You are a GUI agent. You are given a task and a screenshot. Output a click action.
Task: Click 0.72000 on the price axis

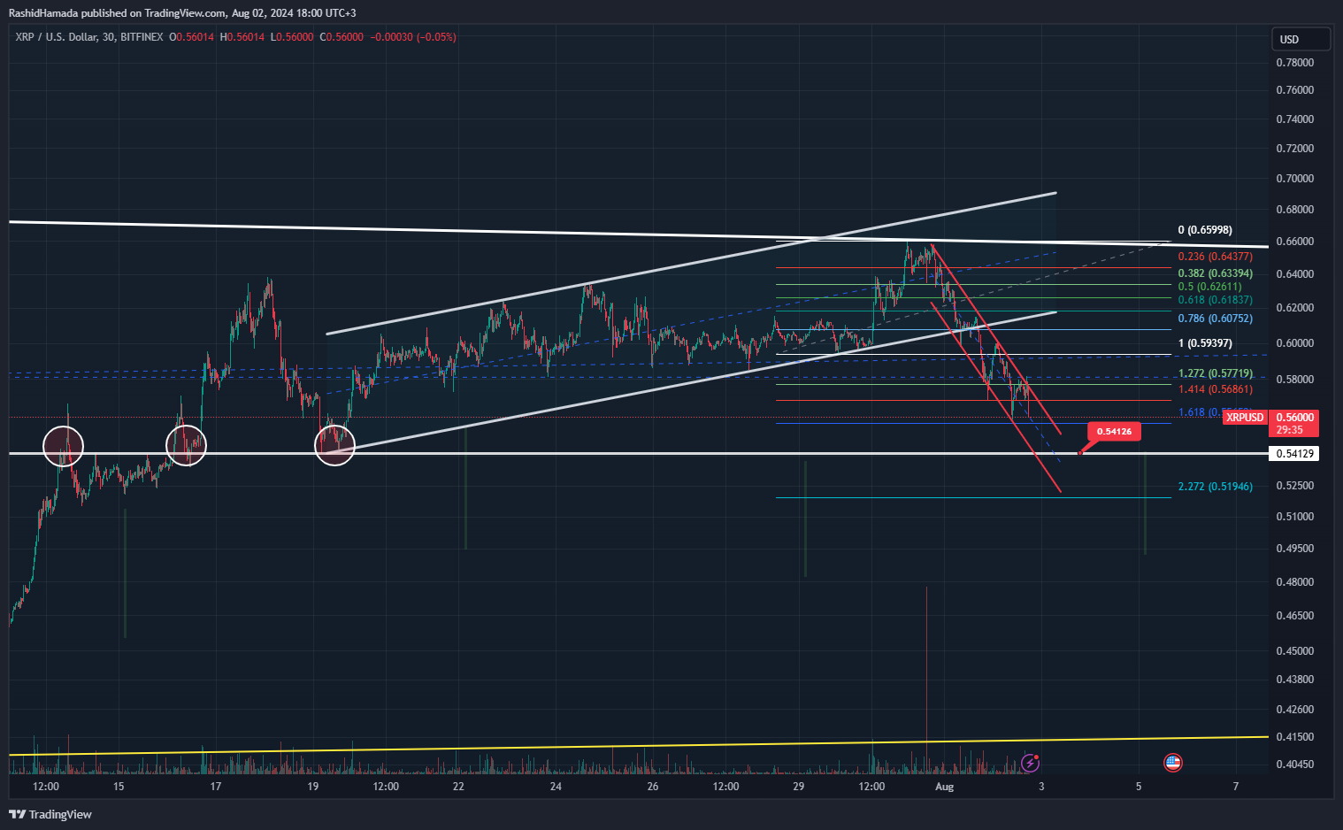[1294, 149]
